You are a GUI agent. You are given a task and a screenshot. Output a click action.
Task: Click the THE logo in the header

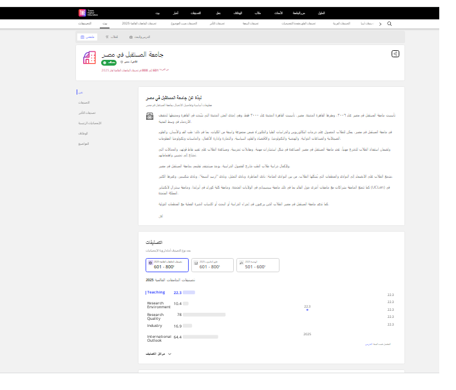click(x=82, y=12)
